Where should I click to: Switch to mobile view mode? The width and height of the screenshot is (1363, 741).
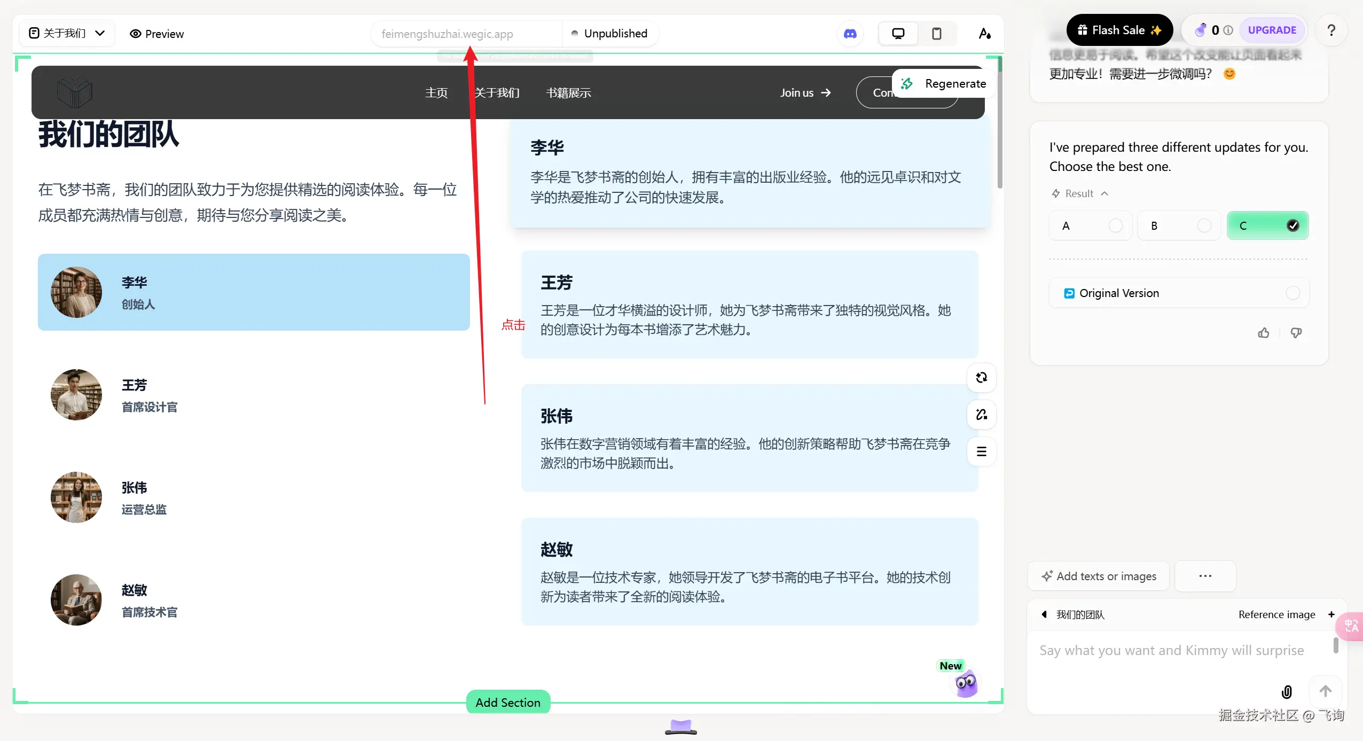pos(936,34)
